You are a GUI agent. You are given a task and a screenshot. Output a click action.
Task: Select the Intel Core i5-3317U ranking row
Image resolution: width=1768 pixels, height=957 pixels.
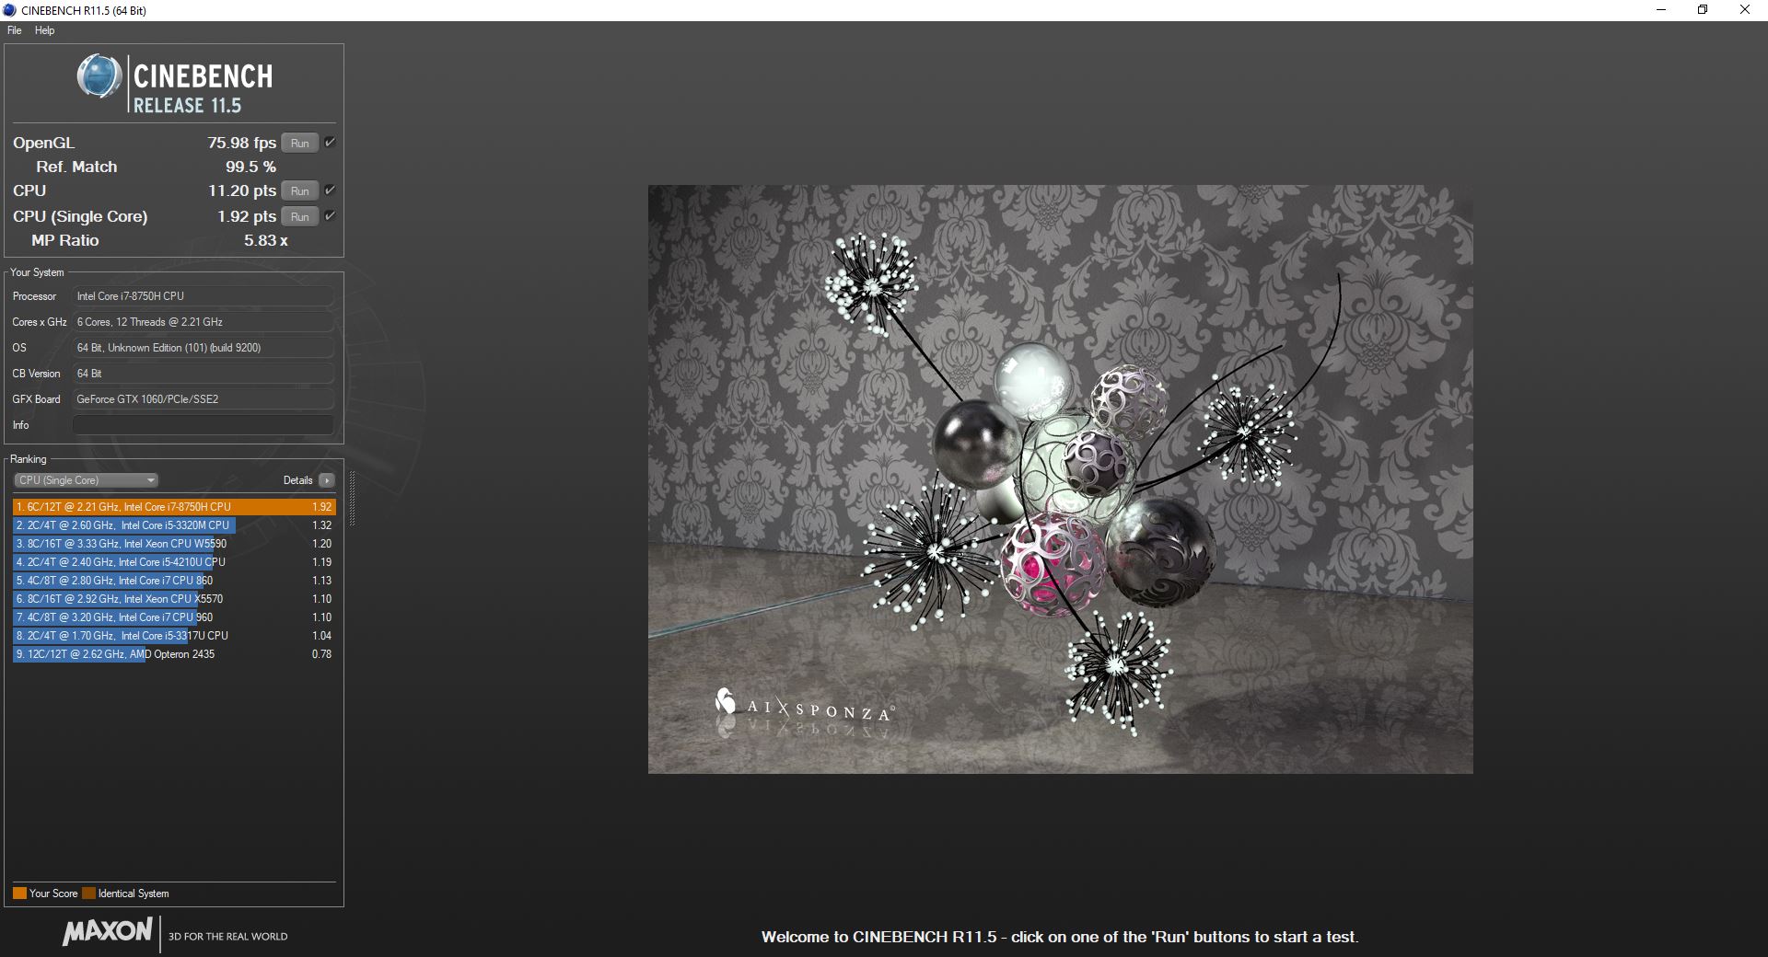click(x=174, y=636)
